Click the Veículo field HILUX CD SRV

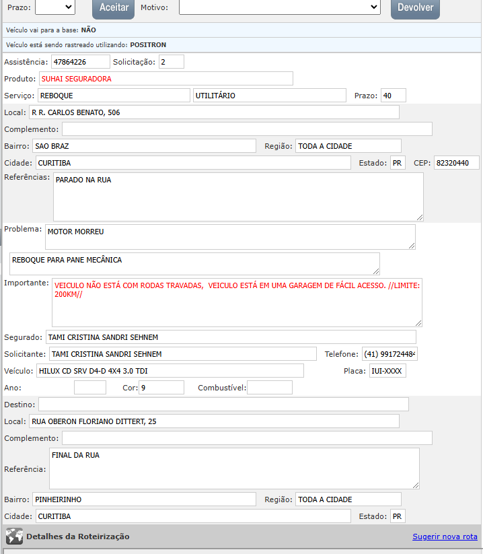[x=170, y=371]
